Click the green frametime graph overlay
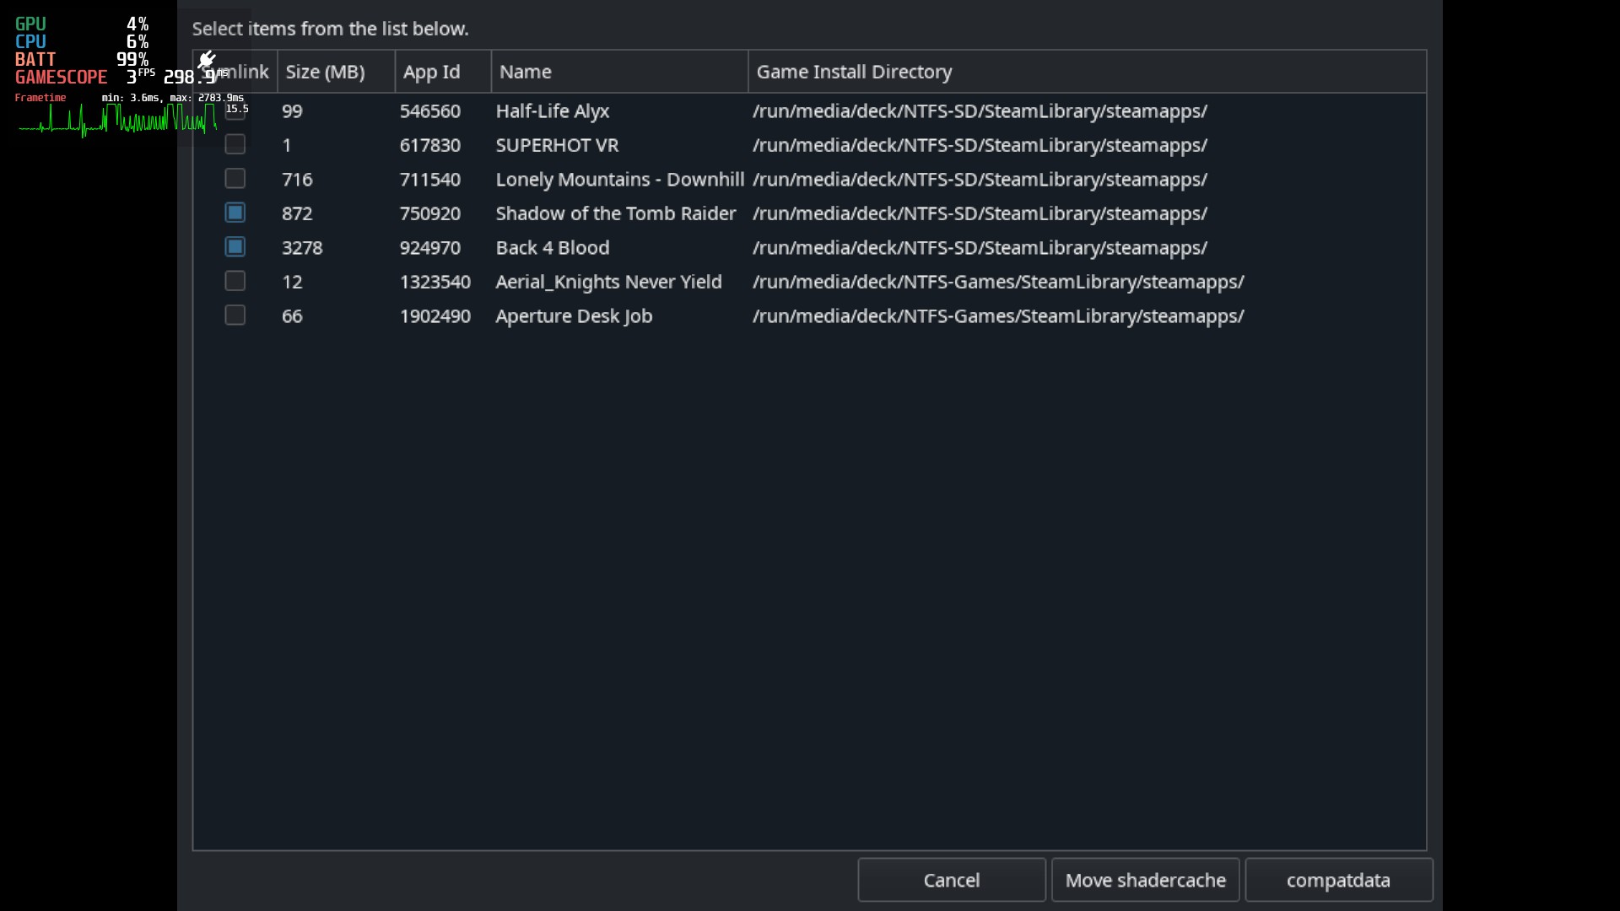 tap(118, 121)
